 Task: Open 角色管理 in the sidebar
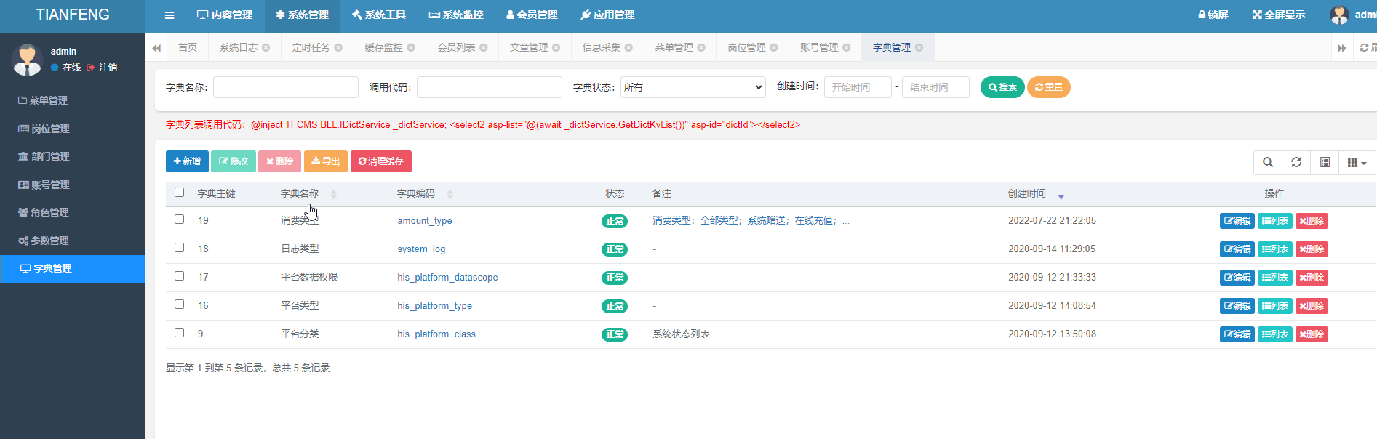[x=73, y=212]
